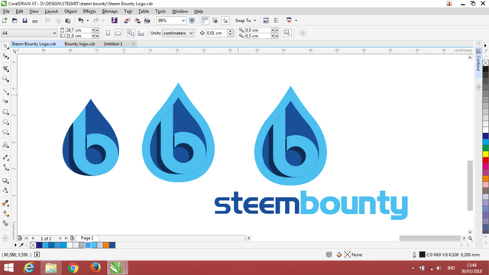Viewport: 489px width, 275px height.
Task: Add page button after last page
Action: pos(73,238)
